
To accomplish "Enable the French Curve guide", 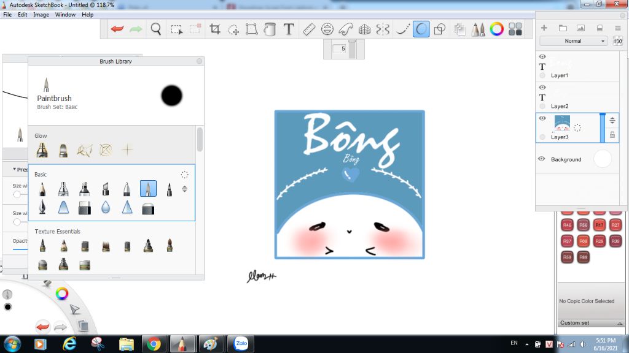I will point(346,29).
